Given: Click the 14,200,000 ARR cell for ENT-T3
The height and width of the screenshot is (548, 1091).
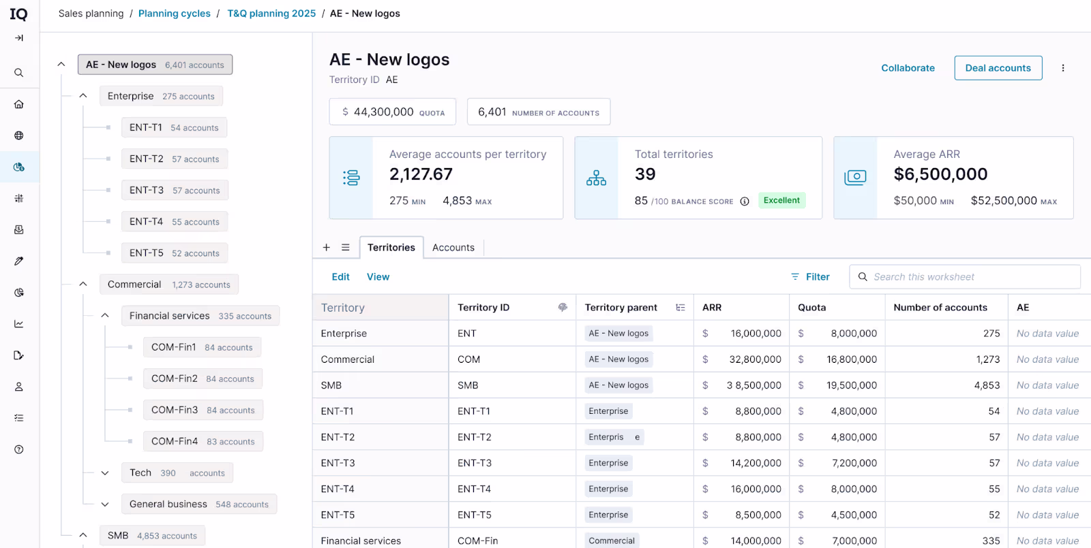Looking at the screenshot, I should click(x=741, y=463).
